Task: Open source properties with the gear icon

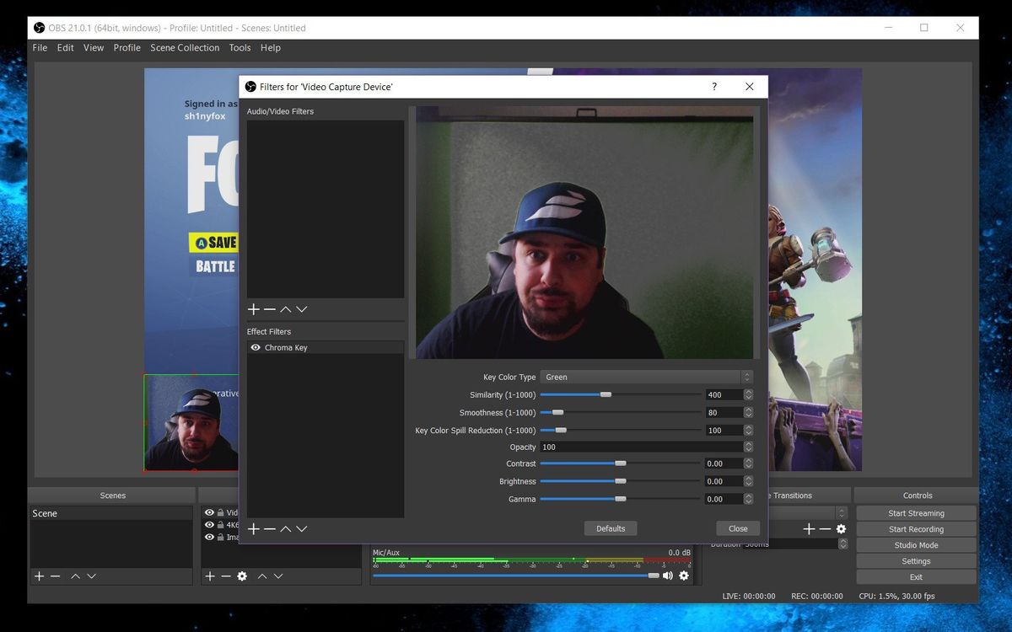Action: pos(242,576)
